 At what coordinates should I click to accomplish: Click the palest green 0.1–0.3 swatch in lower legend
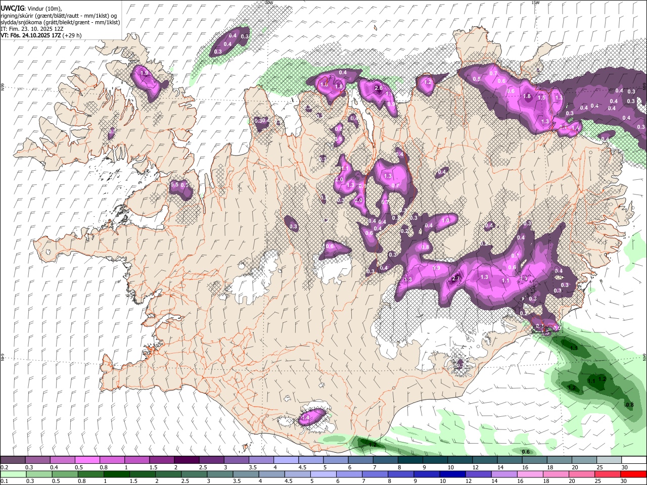[x=13, y=474]
